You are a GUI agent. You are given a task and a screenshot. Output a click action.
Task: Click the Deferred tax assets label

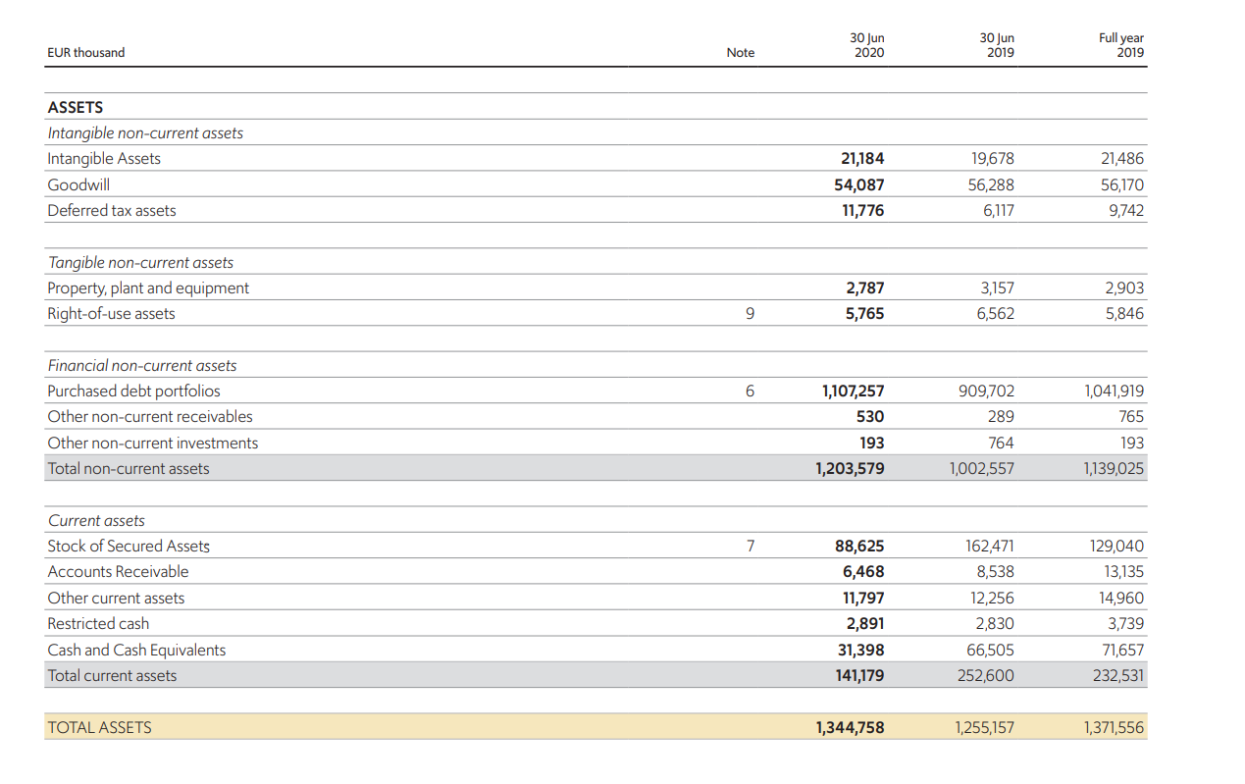pos(112,210)
